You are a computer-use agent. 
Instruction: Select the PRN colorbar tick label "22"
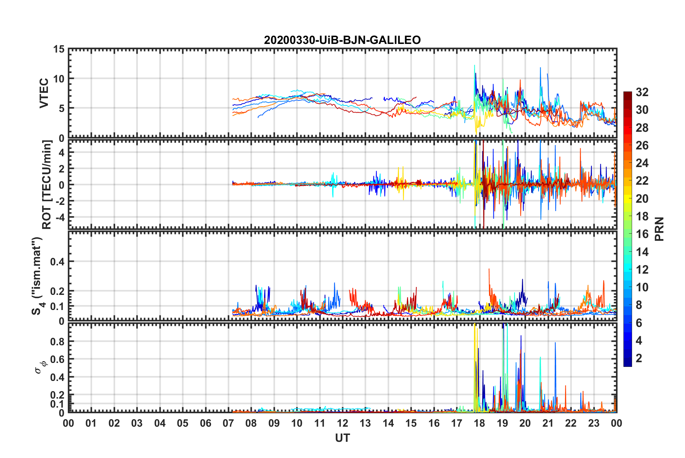[642, 181]
